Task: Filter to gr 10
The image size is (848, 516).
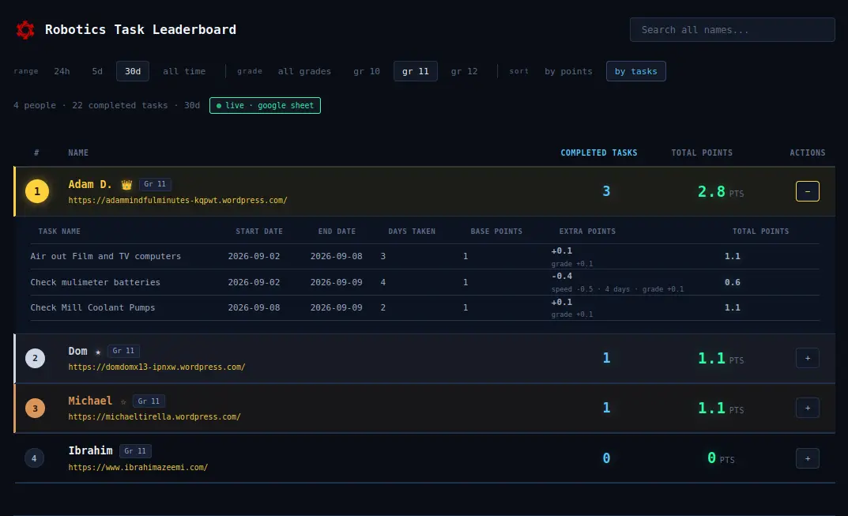Action: 367,71
